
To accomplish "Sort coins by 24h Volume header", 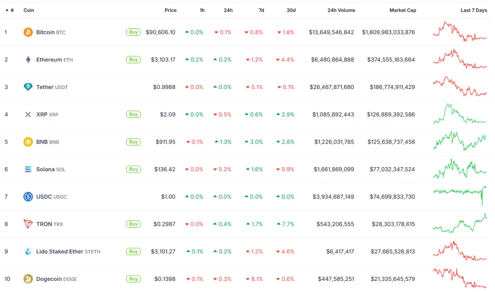I will [x=341, y=10].
